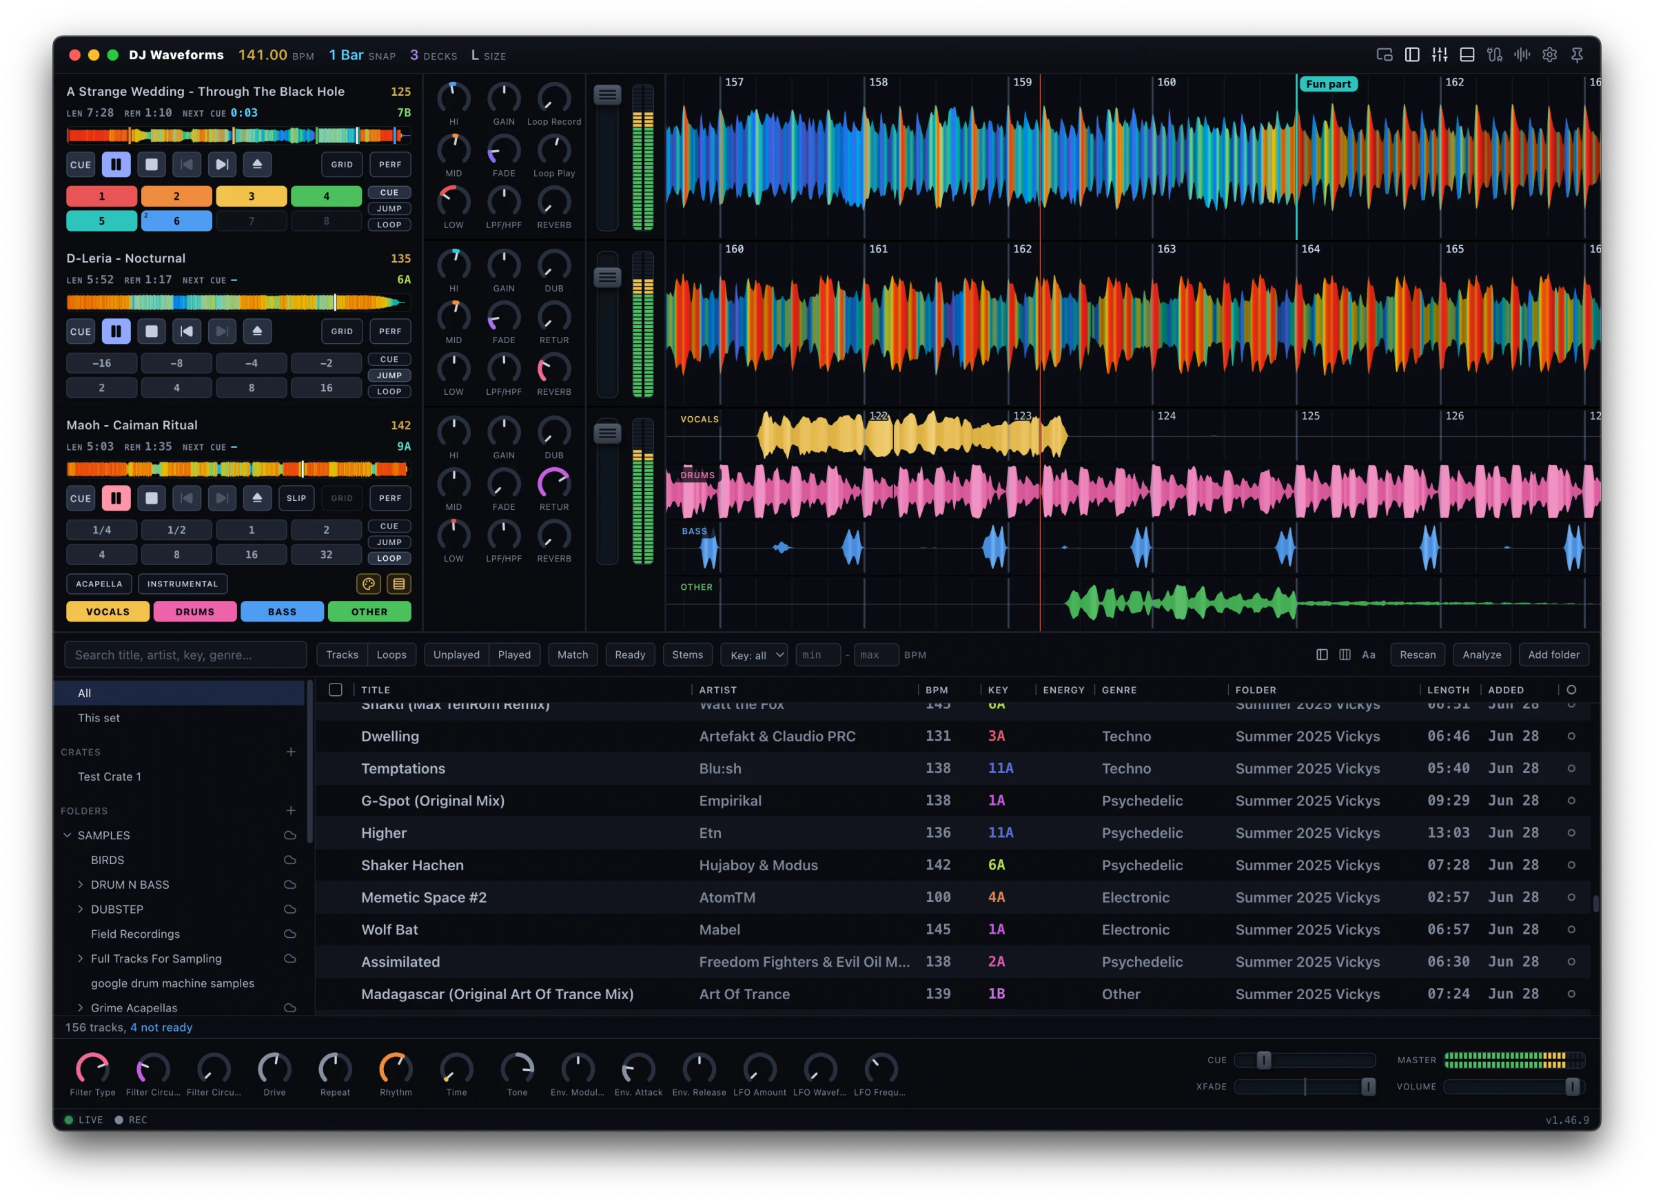Collapse the SAMPLES folder
Screen dimensions: 1654x1201
pyautogui.click(x=67, y=836)
